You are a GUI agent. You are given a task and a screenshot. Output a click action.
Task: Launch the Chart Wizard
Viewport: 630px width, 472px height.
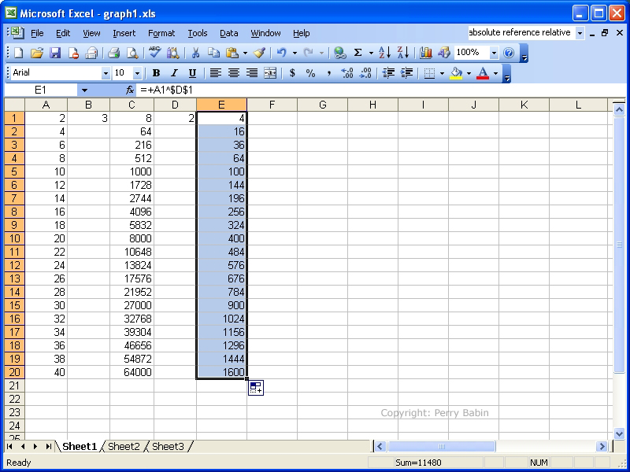point(425,53)
